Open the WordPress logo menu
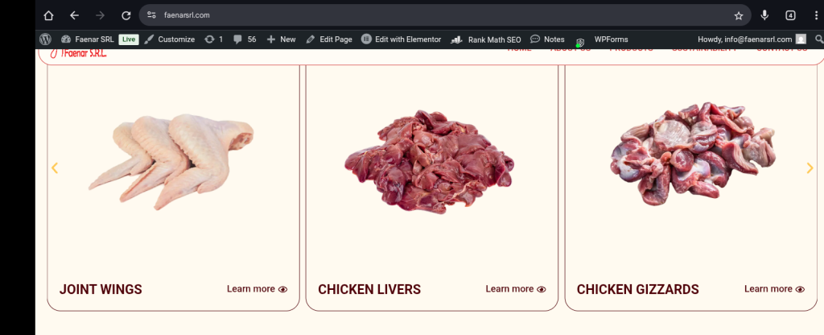Image resolution: width=824 pixels, height=335 pixels. click(x=46, y=39)
